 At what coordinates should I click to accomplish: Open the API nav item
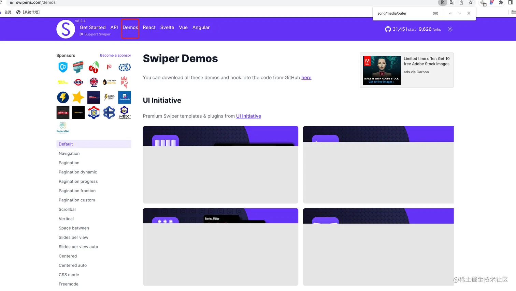(114, 27)
